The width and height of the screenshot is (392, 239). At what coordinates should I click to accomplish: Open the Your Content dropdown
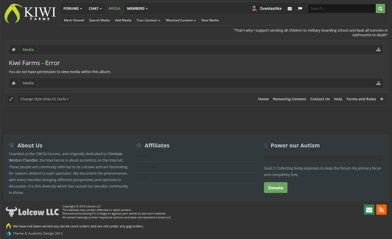[148, 20]
